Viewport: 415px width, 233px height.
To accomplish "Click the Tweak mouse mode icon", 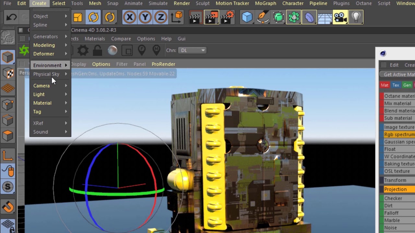I will point(8,171).
